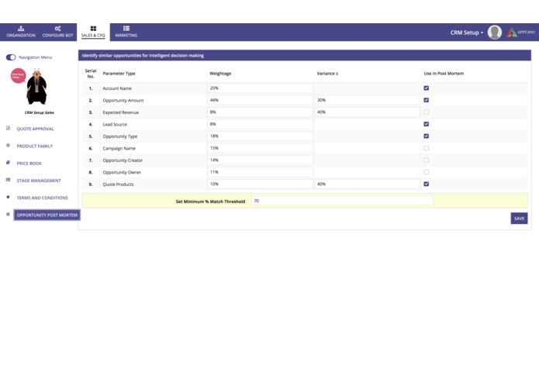Switch to the Marketing tab
The height and width of the screenshot is (383, 539).
tap(126, 32)
